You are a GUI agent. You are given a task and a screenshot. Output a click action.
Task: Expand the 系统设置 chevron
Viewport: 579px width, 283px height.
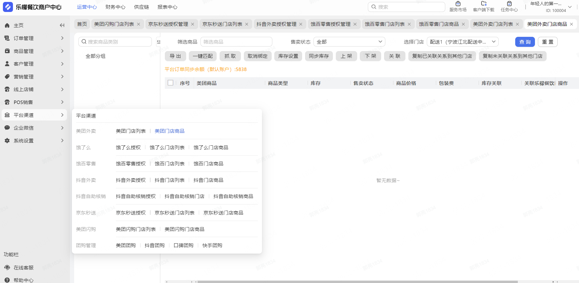click(62, 141)
